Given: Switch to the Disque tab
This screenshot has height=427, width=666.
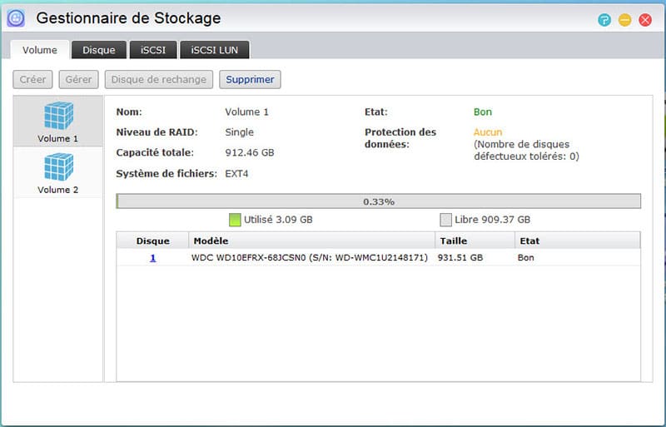Looking at the screenshot, I should (x=98, y=50).
